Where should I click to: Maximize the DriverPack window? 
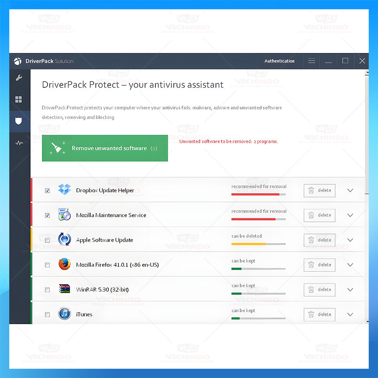tap(345, 61)
